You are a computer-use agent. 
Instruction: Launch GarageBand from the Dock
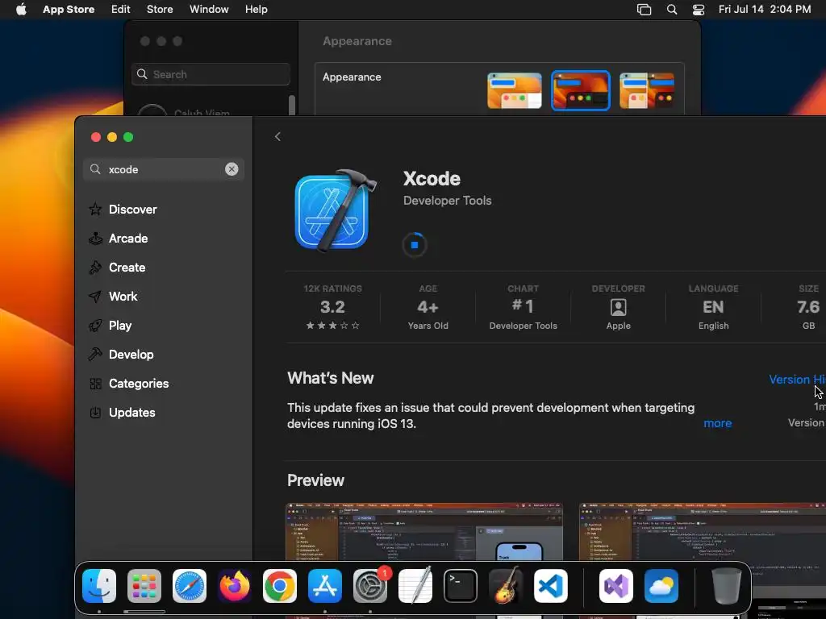(506, 586)
